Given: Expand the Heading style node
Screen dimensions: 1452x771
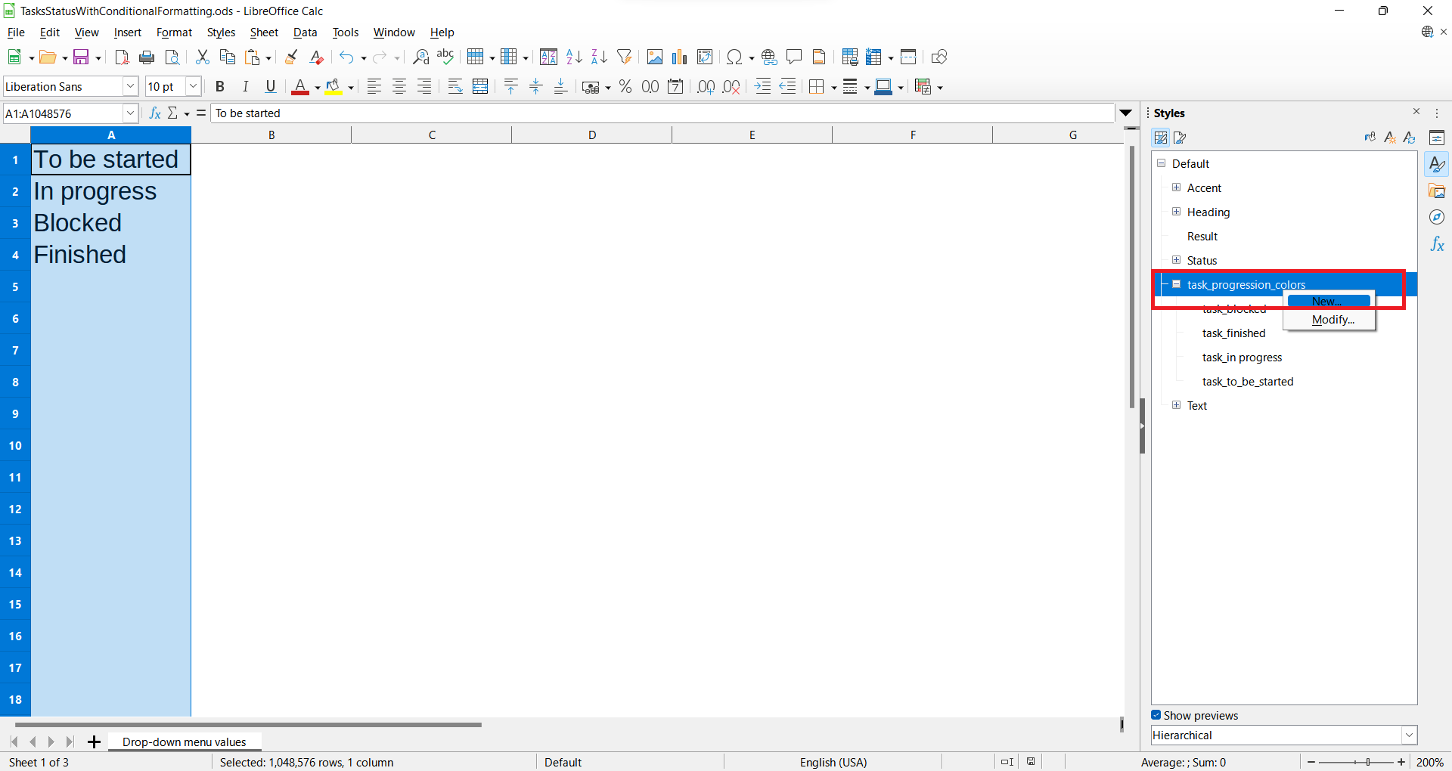Looking at the screenshot, I should (1177, 212).
